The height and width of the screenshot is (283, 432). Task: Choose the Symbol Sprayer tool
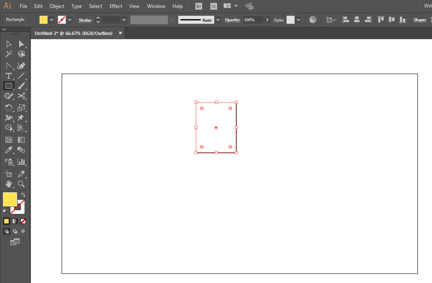pos(9,162)
